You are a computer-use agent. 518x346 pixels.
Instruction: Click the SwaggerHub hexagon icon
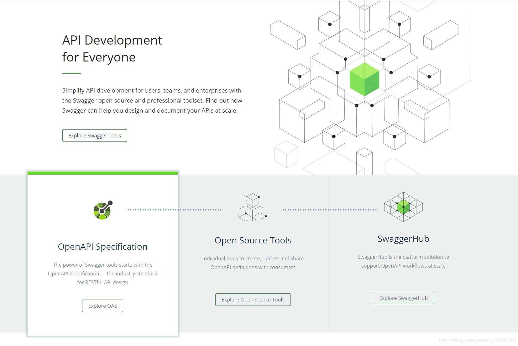tap(403, 207)
